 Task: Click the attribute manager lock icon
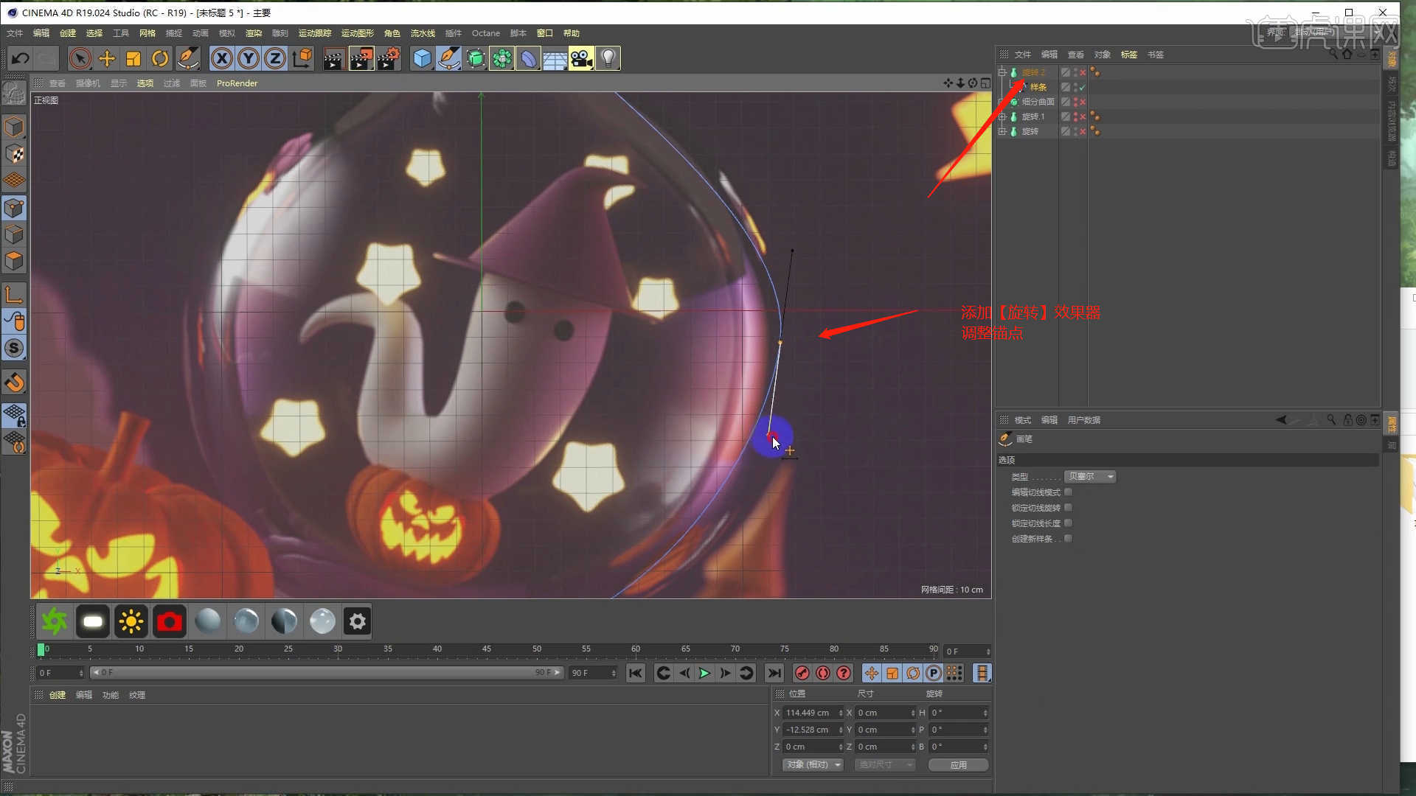1347,420
